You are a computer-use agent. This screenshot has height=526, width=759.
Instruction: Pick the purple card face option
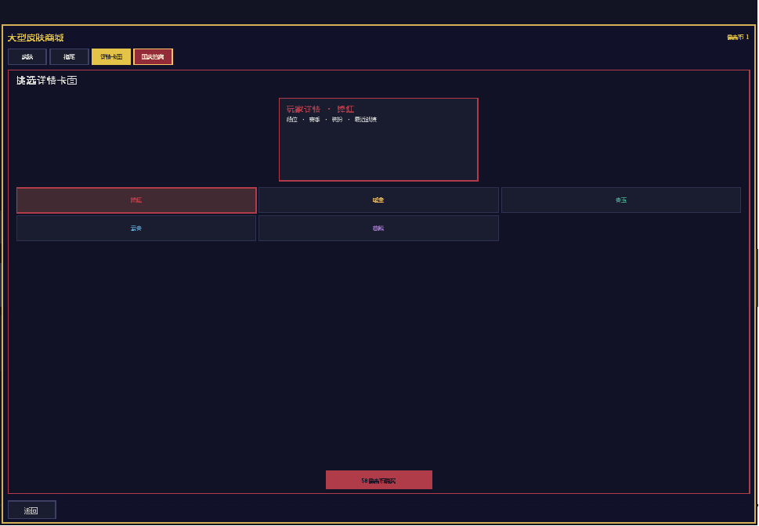point(378,228)
